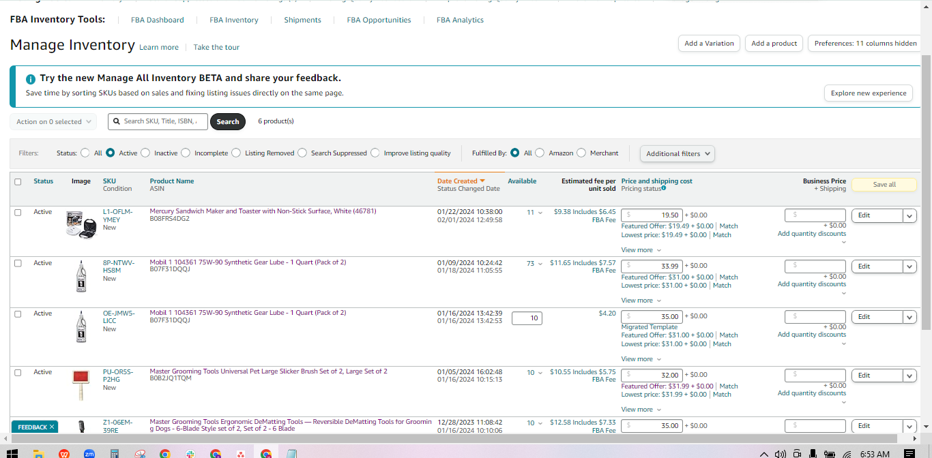The height and width of the screenshot is (458, 932).
Task: Select the Inactive status filter
Action: pyautogui.click(x=145, y=153)
